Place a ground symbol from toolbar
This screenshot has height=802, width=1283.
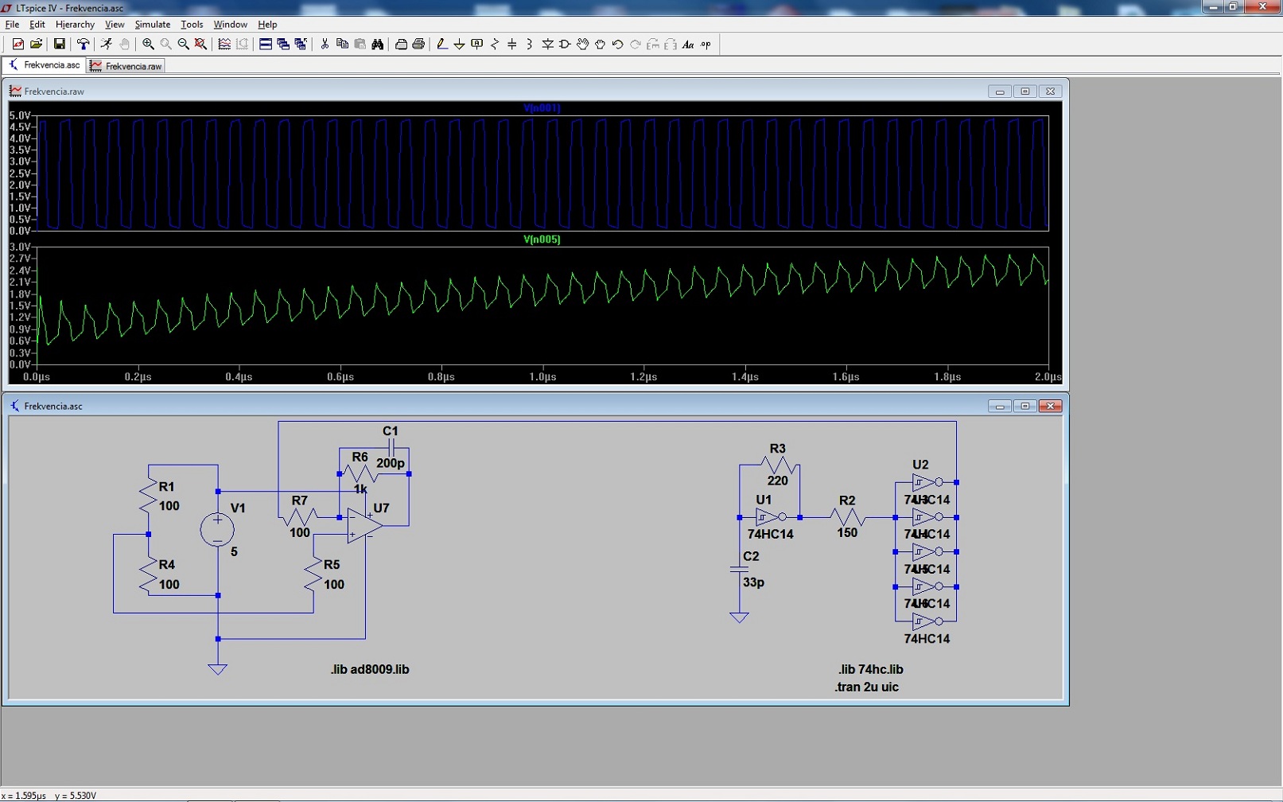(x=459, y=45)
